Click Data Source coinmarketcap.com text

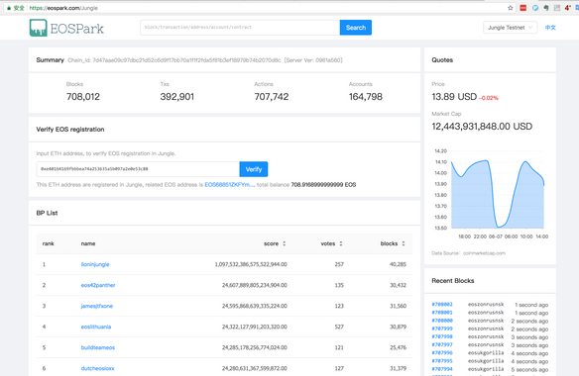[x=468, y=253]
